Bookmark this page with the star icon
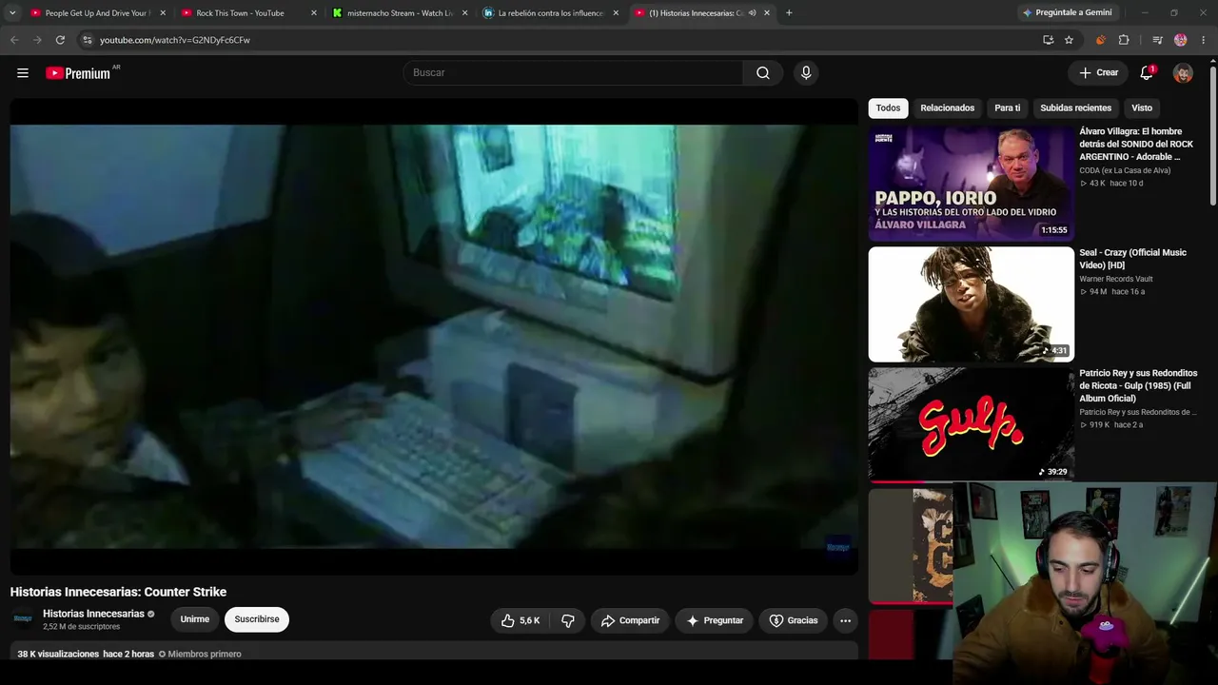This screenshot has height=685, width=1218. pyautogui.click(x=1070, y=40)
